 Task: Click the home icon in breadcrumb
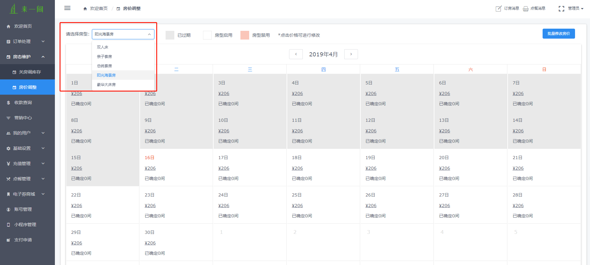point(85,9)
